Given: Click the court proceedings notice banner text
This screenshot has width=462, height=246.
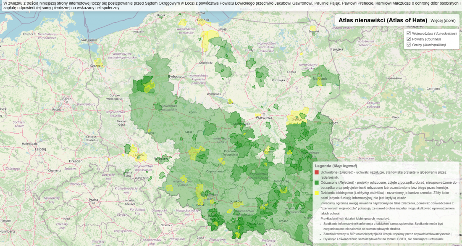Looking at the screenshot, I should [x=231, y=5].
